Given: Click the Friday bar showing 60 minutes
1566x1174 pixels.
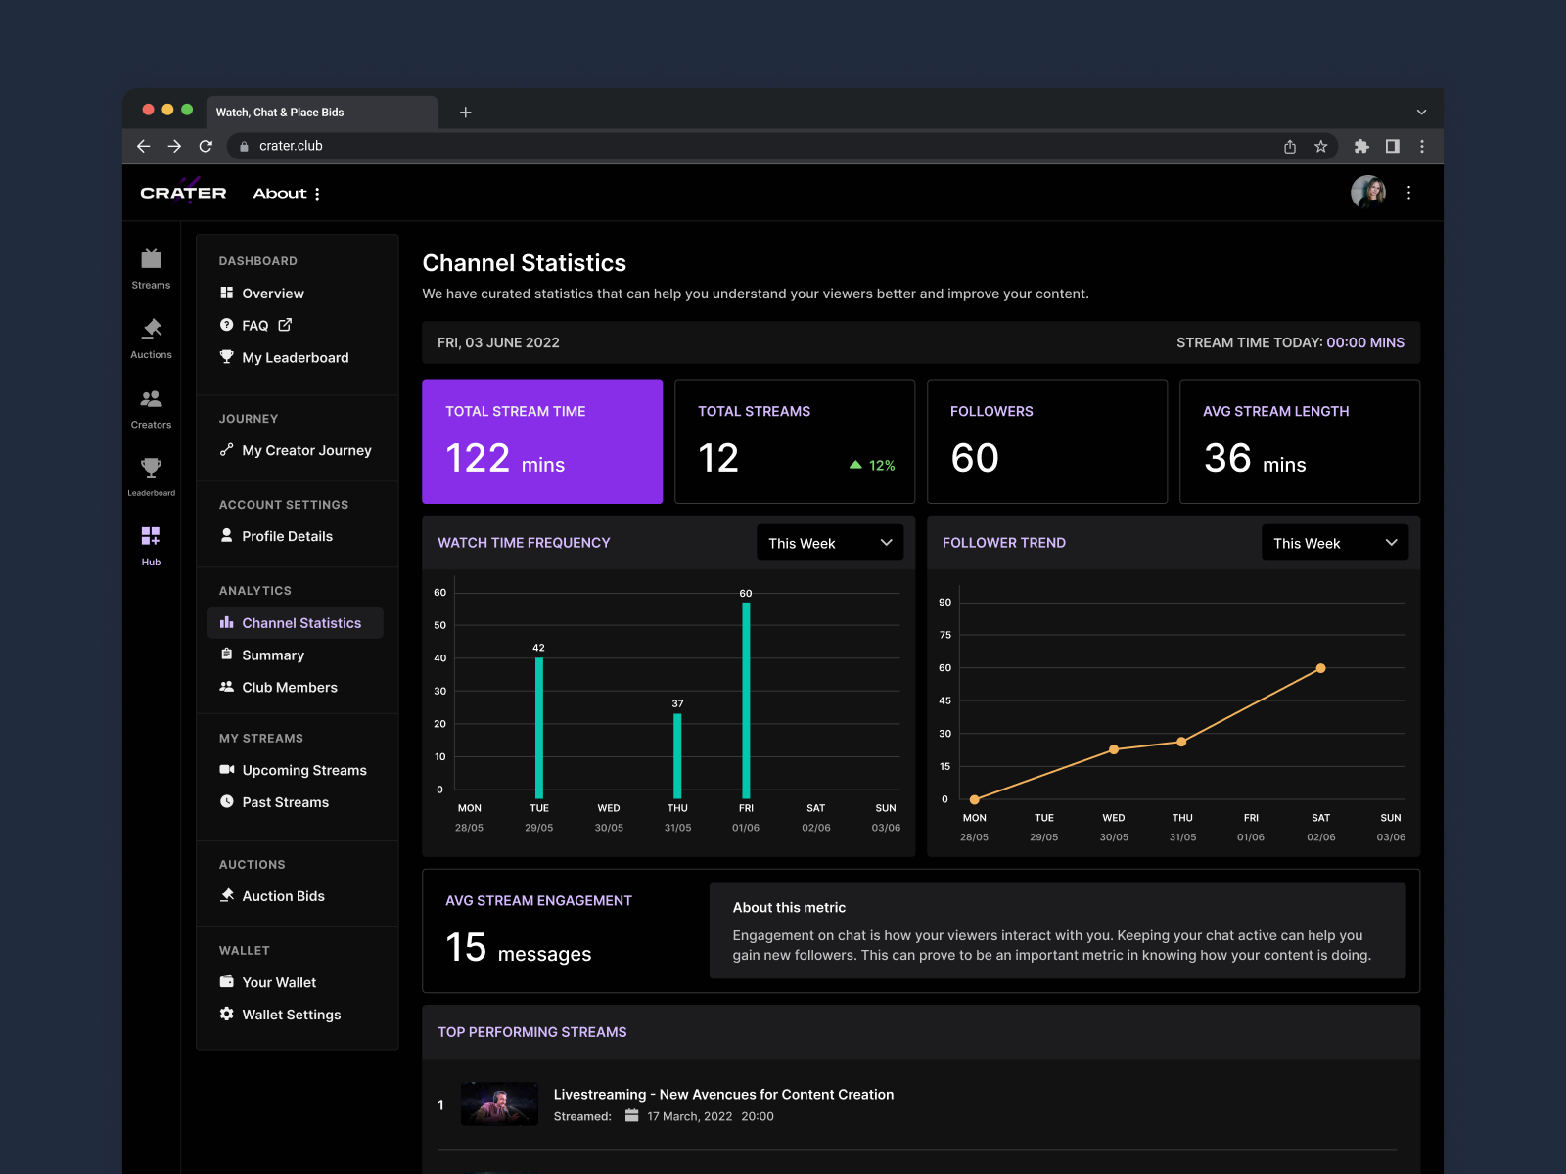Looking at the screenshot, I should tap(745, 695).
